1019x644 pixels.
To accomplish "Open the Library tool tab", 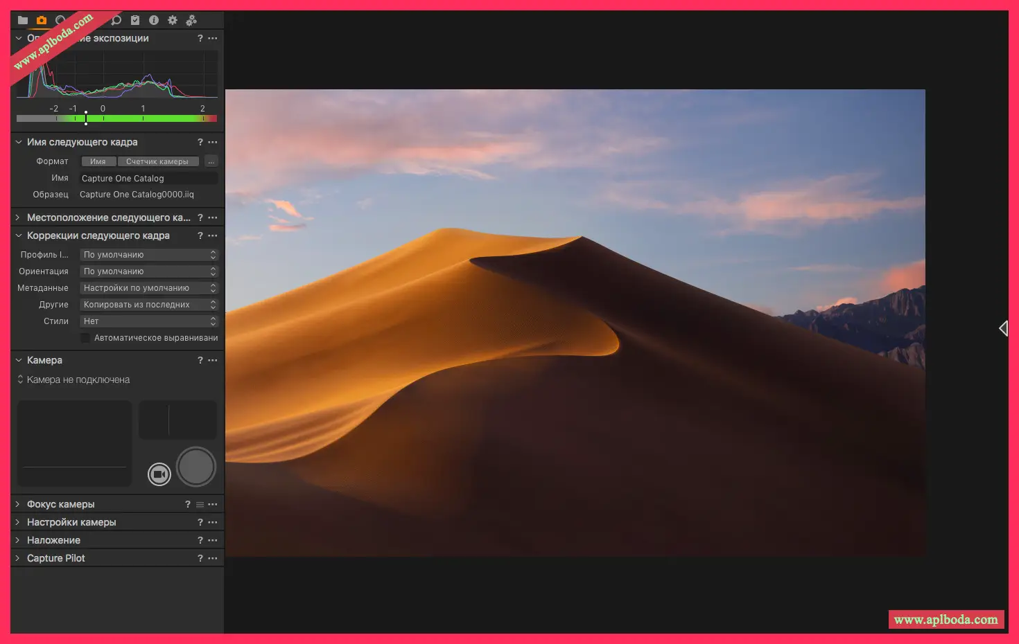I will coord(22,20).
